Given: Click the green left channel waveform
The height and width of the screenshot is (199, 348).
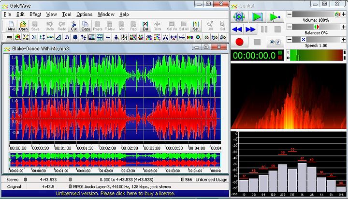Looking at the screenshot, I should coord(115,76).
